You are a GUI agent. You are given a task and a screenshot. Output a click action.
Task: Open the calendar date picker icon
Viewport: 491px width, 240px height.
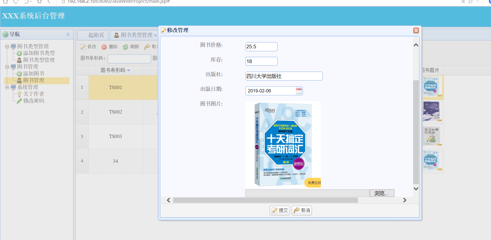click(299, 91)
